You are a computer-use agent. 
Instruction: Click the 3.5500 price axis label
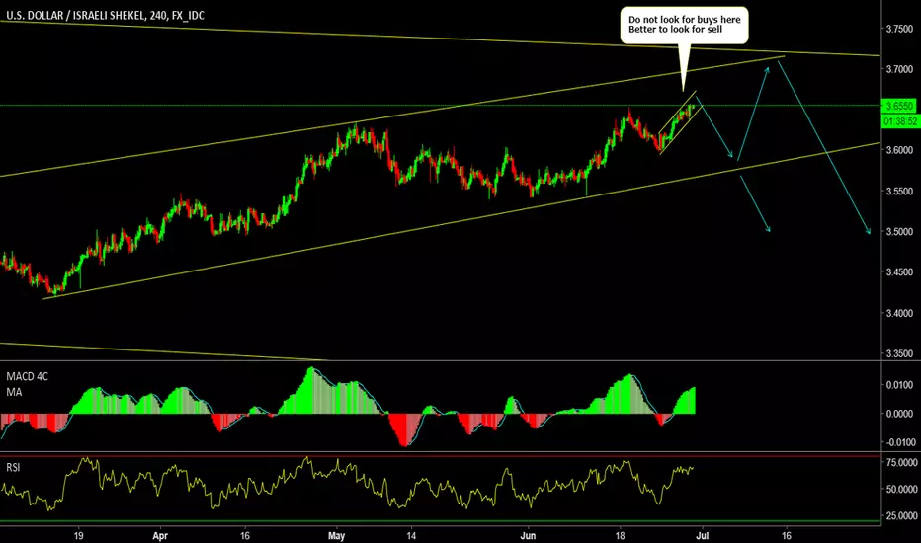tap(899, 192)
